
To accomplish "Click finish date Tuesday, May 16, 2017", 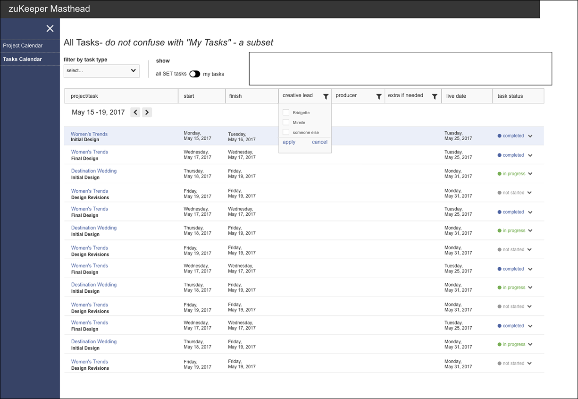I will point(242,137).
